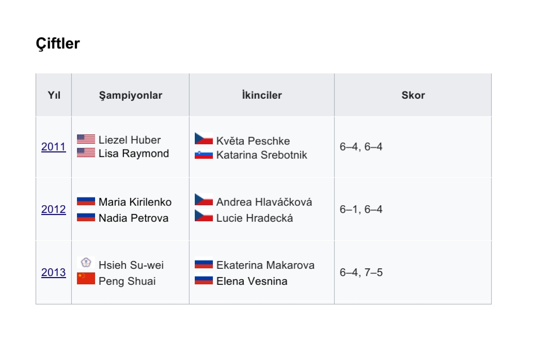Click the Czech flag beside Lucie Hradecká
The image size is (558, 350).
click(x=204, y=216)
